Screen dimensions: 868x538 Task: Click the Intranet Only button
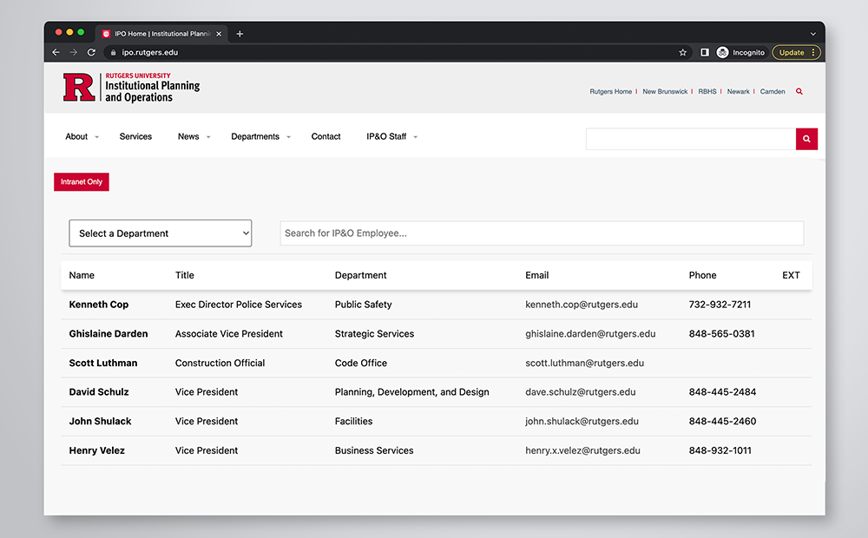click(x=82, y=182)
